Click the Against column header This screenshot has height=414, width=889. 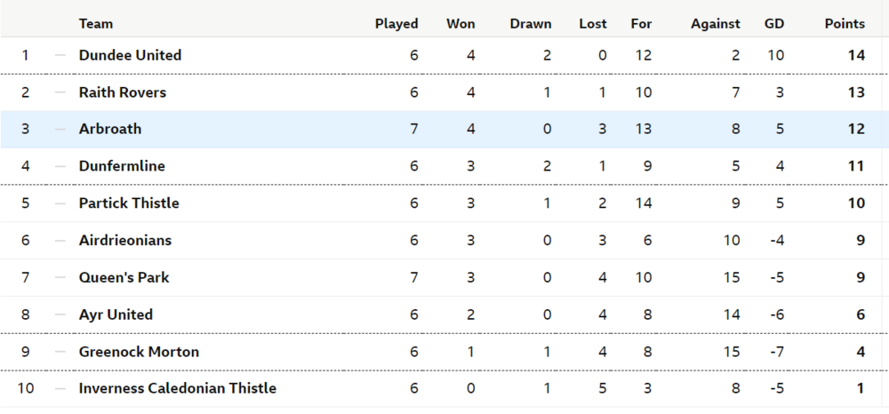pos(715,24)
